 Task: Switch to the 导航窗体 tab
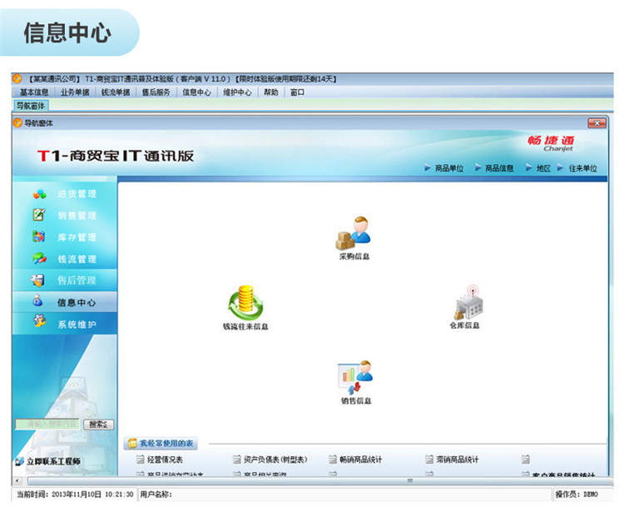click(31, 106)
